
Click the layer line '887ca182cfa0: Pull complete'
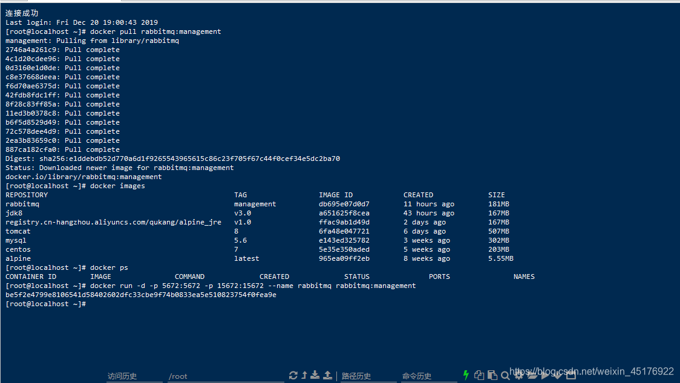(62, 149)
